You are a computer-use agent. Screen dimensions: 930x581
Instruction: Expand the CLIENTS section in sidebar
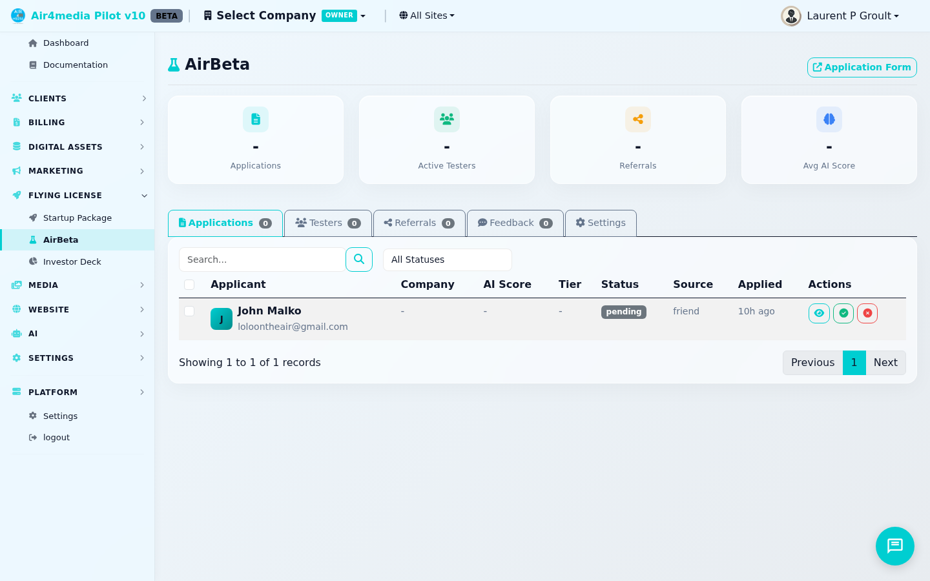click(x=77, y=98)
